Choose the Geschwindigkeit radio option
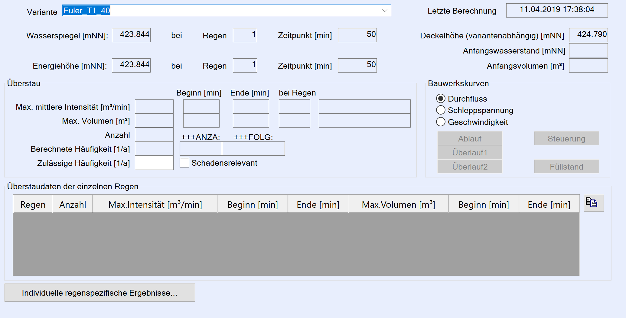This screenshot has width=626, height=318. [441, 122]
